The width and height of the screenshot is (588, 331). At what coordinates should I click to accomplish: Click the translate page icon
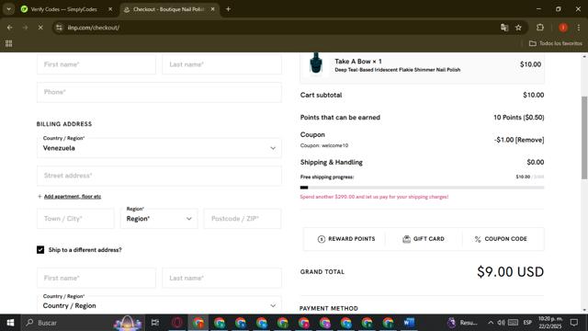click(504, 28)
